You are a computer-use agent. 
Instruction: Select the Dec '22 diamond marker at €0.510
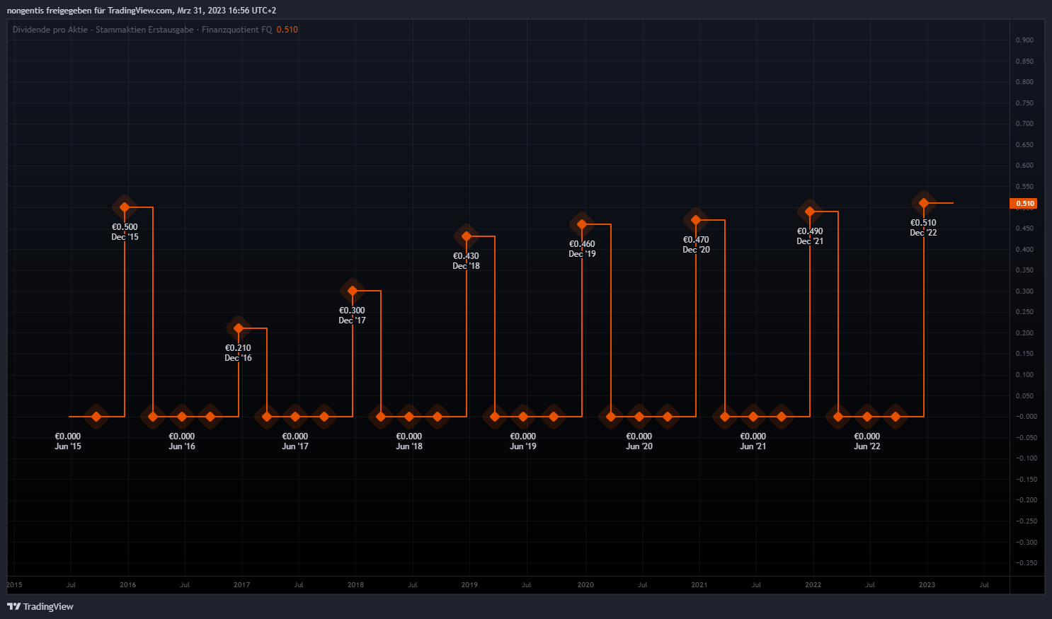click(924, 203)
